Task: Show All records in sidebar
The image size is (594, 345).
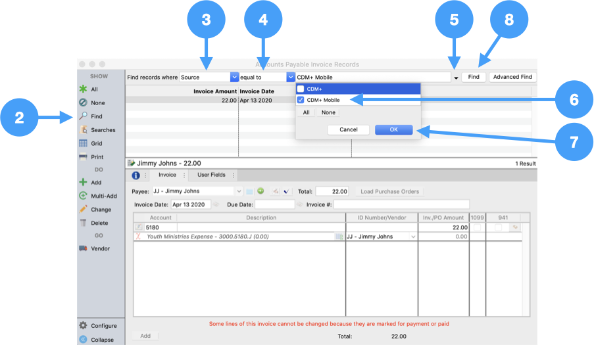Action: coord(84,89)
